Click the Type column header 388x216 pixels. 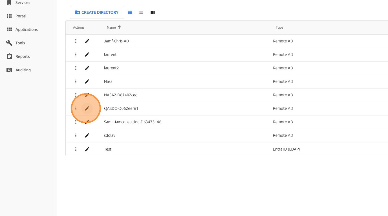[x=279, y=28]
